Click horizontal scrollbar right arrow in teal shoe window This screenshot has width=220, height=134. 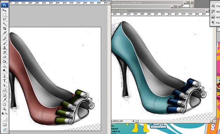tap(212, 121)
